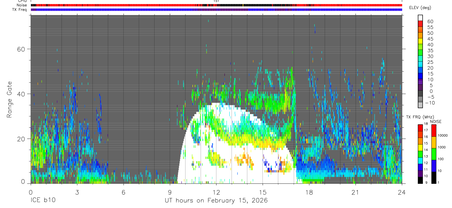452x208 pixels.
Task: Click the red segment of ELEV colorbar
Action: pyautogui.click(x=420, y=23)
